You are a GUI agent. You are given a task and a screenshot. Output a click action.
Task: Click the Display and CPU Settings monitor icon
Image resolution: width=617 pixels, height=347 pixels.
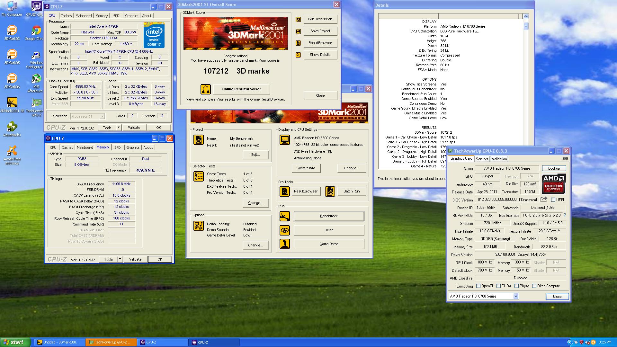[x=285, y=140]
